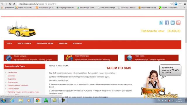Open the webprogon.com bookmark
Screen dimensions: 187x105
tap(65, 8)
